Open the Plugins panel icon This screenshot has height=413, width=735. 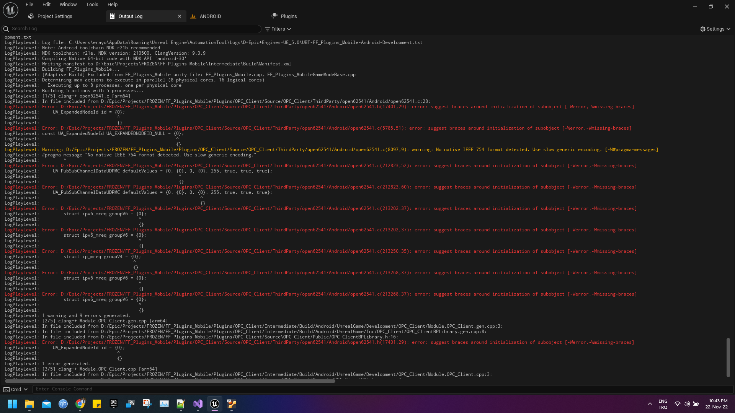(x=274, y=16)
